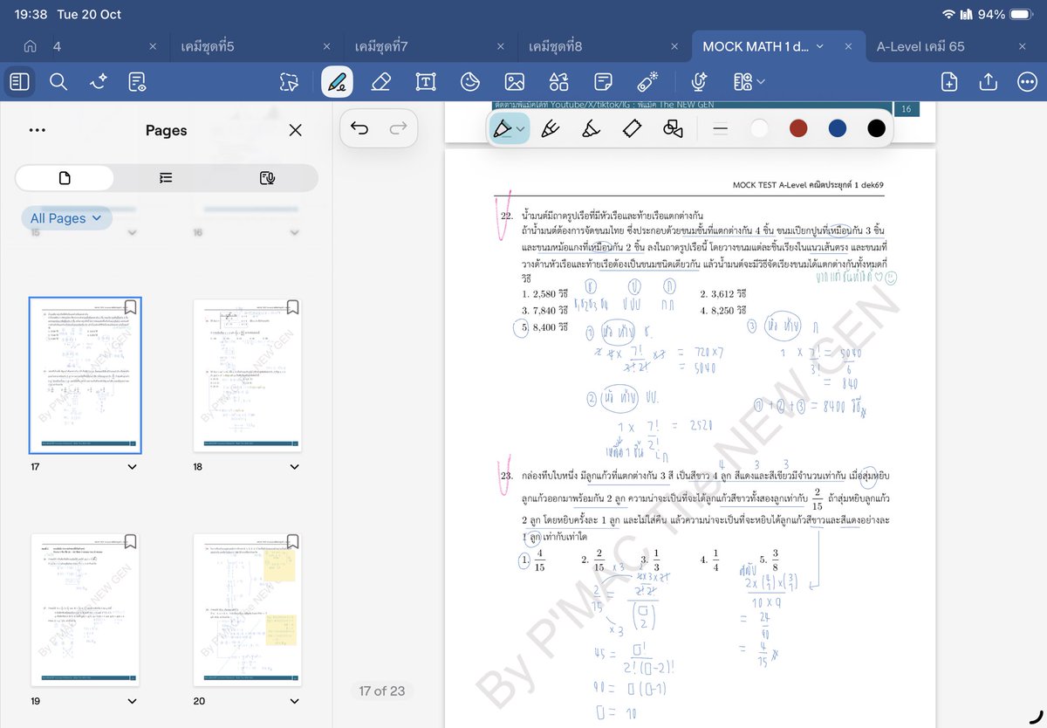This screenshot has height=728, width=1047.
Task: Toggle bookmark on page 20 thumbnail
Action: click(x=293, y=541)
